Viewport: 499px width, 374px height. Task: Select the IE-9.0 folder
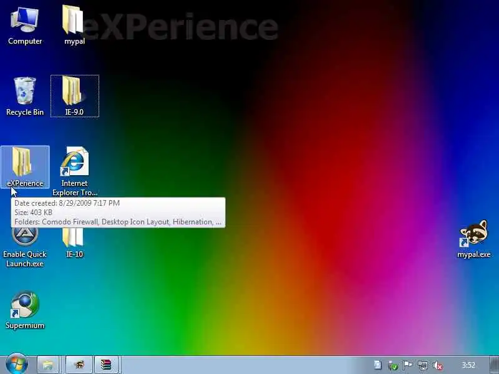[x=74, y=96]
